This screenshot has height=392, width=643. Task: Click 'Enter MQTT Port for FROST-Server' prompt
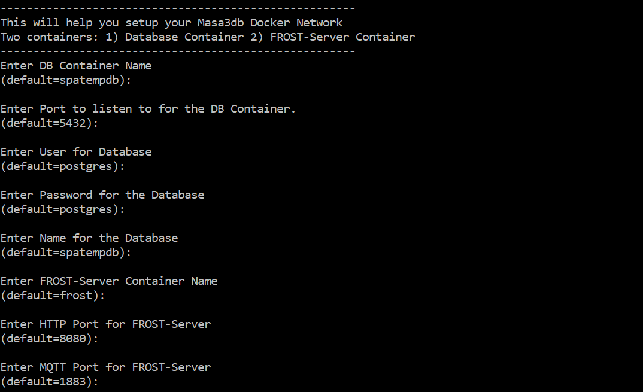click(x=105, y=367)
